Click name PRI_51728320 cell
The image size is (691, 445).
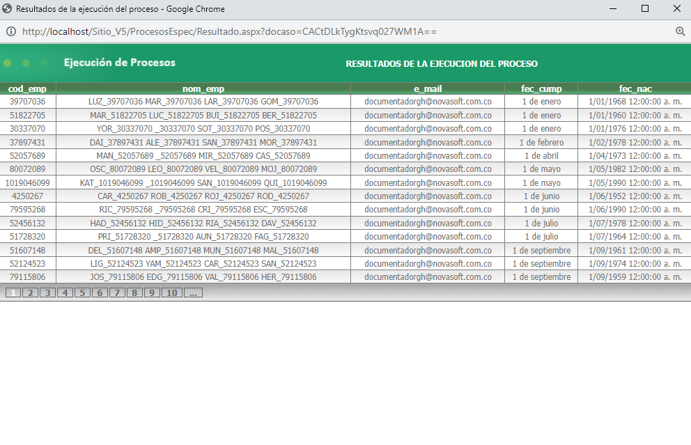(203, 237)
